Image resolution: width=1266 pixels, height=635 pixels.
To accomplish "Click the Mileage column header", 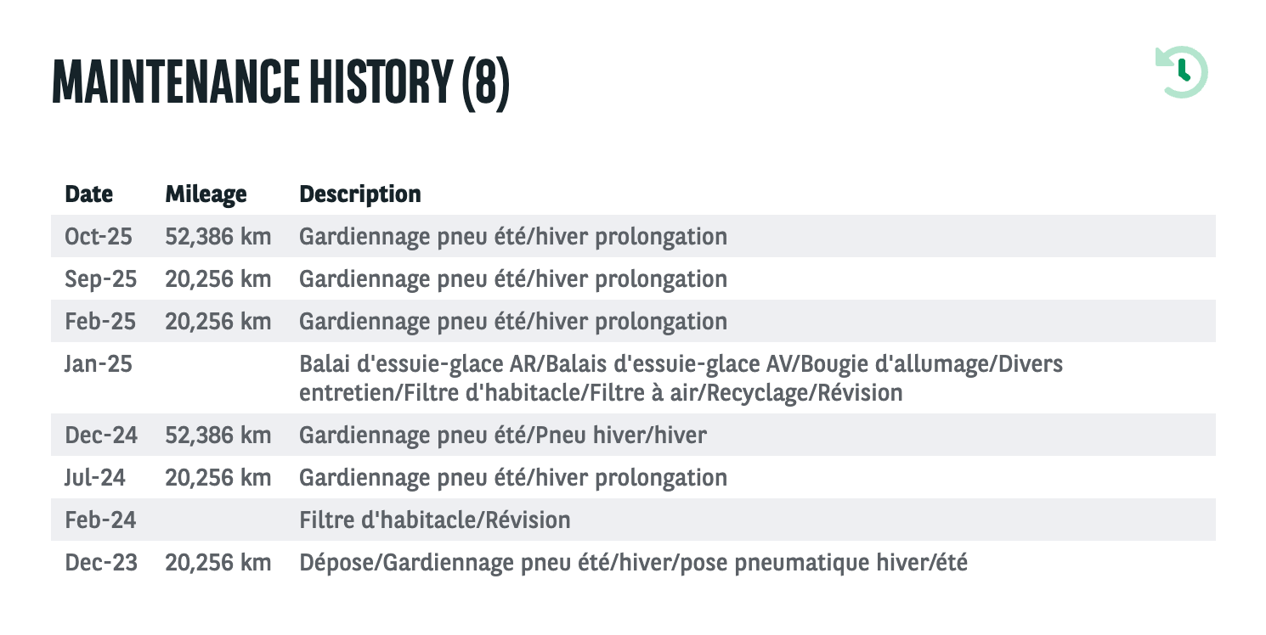I will [x=206, y=194].
